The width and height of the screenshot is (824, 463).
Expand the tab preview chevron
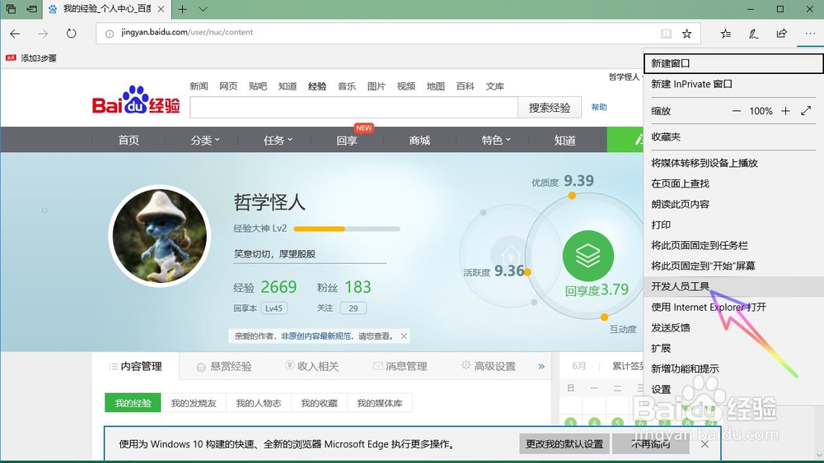point(204,9)
